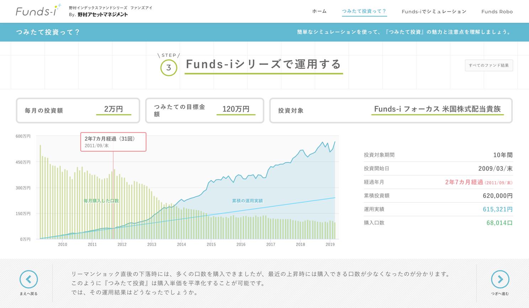Go back with the left arrow circle
The image size is (529, 308).
[x=29, y=279]
